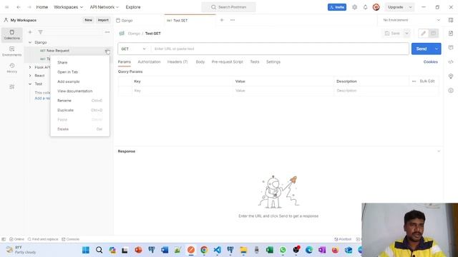Open the Cookies link
This screenshot has height=257, width=458.
coord(431,62)
